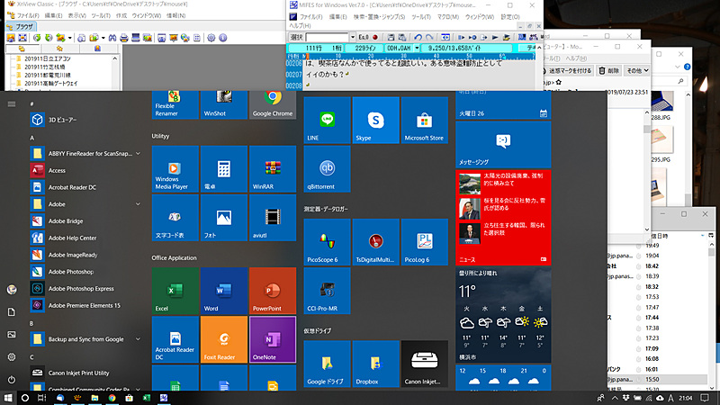The image size is (720, 405).
Task: Open the weather tile showing 11°
Action: coord(503,316)
